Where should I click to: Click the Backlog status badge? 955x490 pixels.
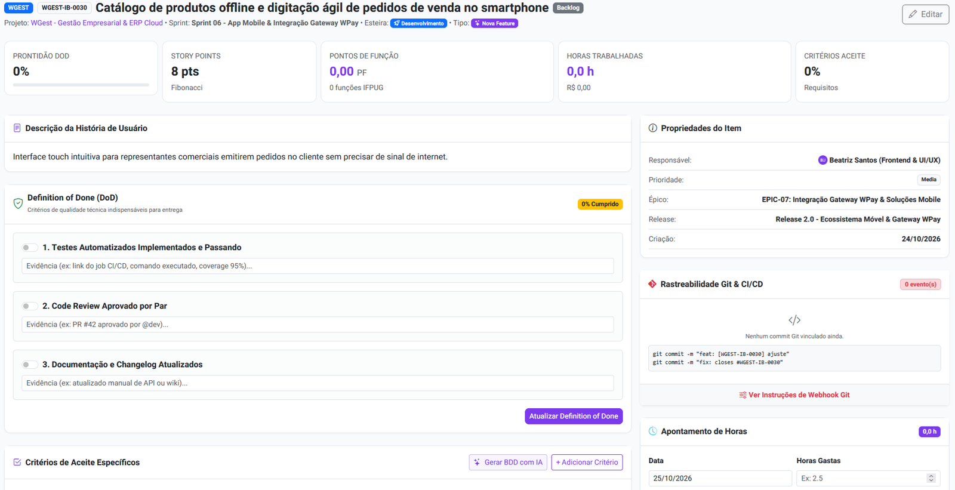point(568,8)
